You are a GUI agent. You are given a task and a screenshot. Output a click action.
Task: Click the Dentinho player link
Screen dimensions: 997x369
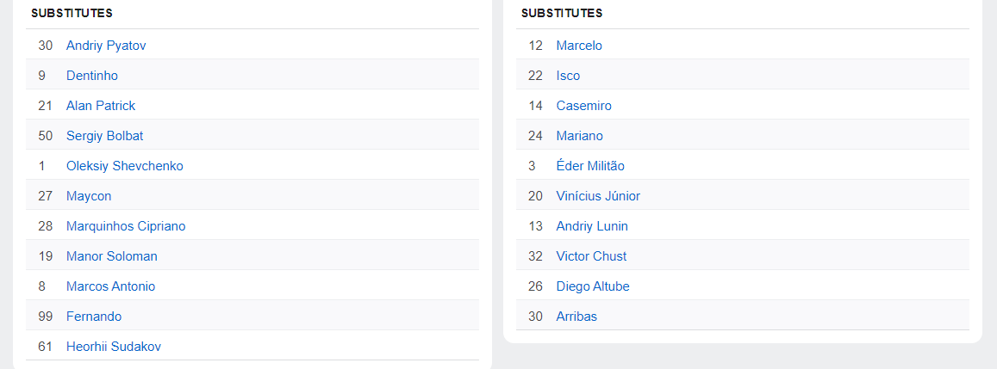pos(92,76)
